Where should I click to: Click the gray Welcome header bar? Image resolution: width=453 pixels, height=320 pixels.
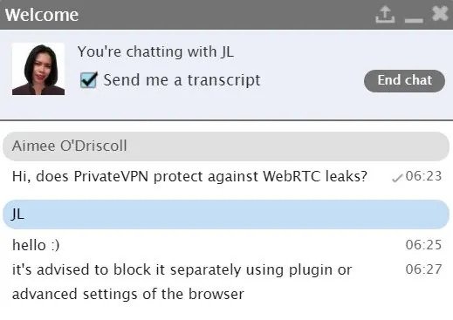(226, 15)
